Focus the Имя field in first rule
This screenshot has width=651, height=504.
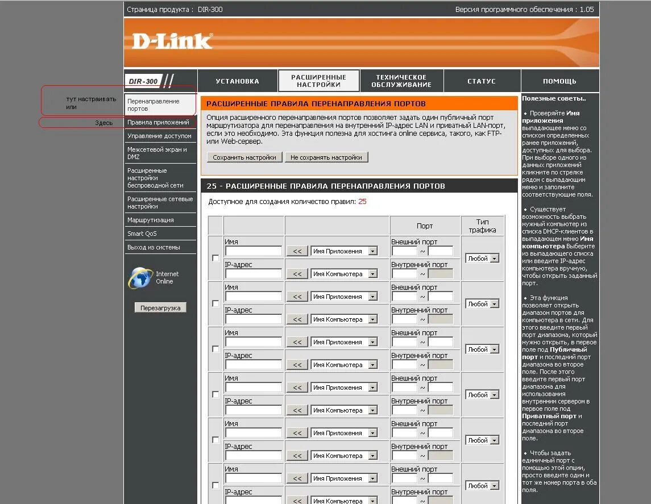coord(254,251)
